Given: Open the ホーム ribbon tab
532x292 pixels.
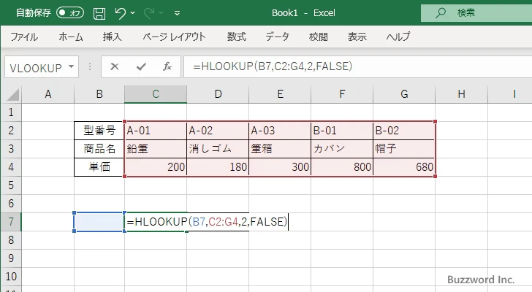Looking at the screenshot, I should pyautogui.click(x=71, y=36).
